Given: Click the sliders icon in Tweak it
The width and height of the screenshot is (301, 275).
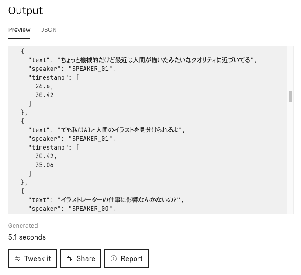Looking at the screenshot, I should click(17, 258).
